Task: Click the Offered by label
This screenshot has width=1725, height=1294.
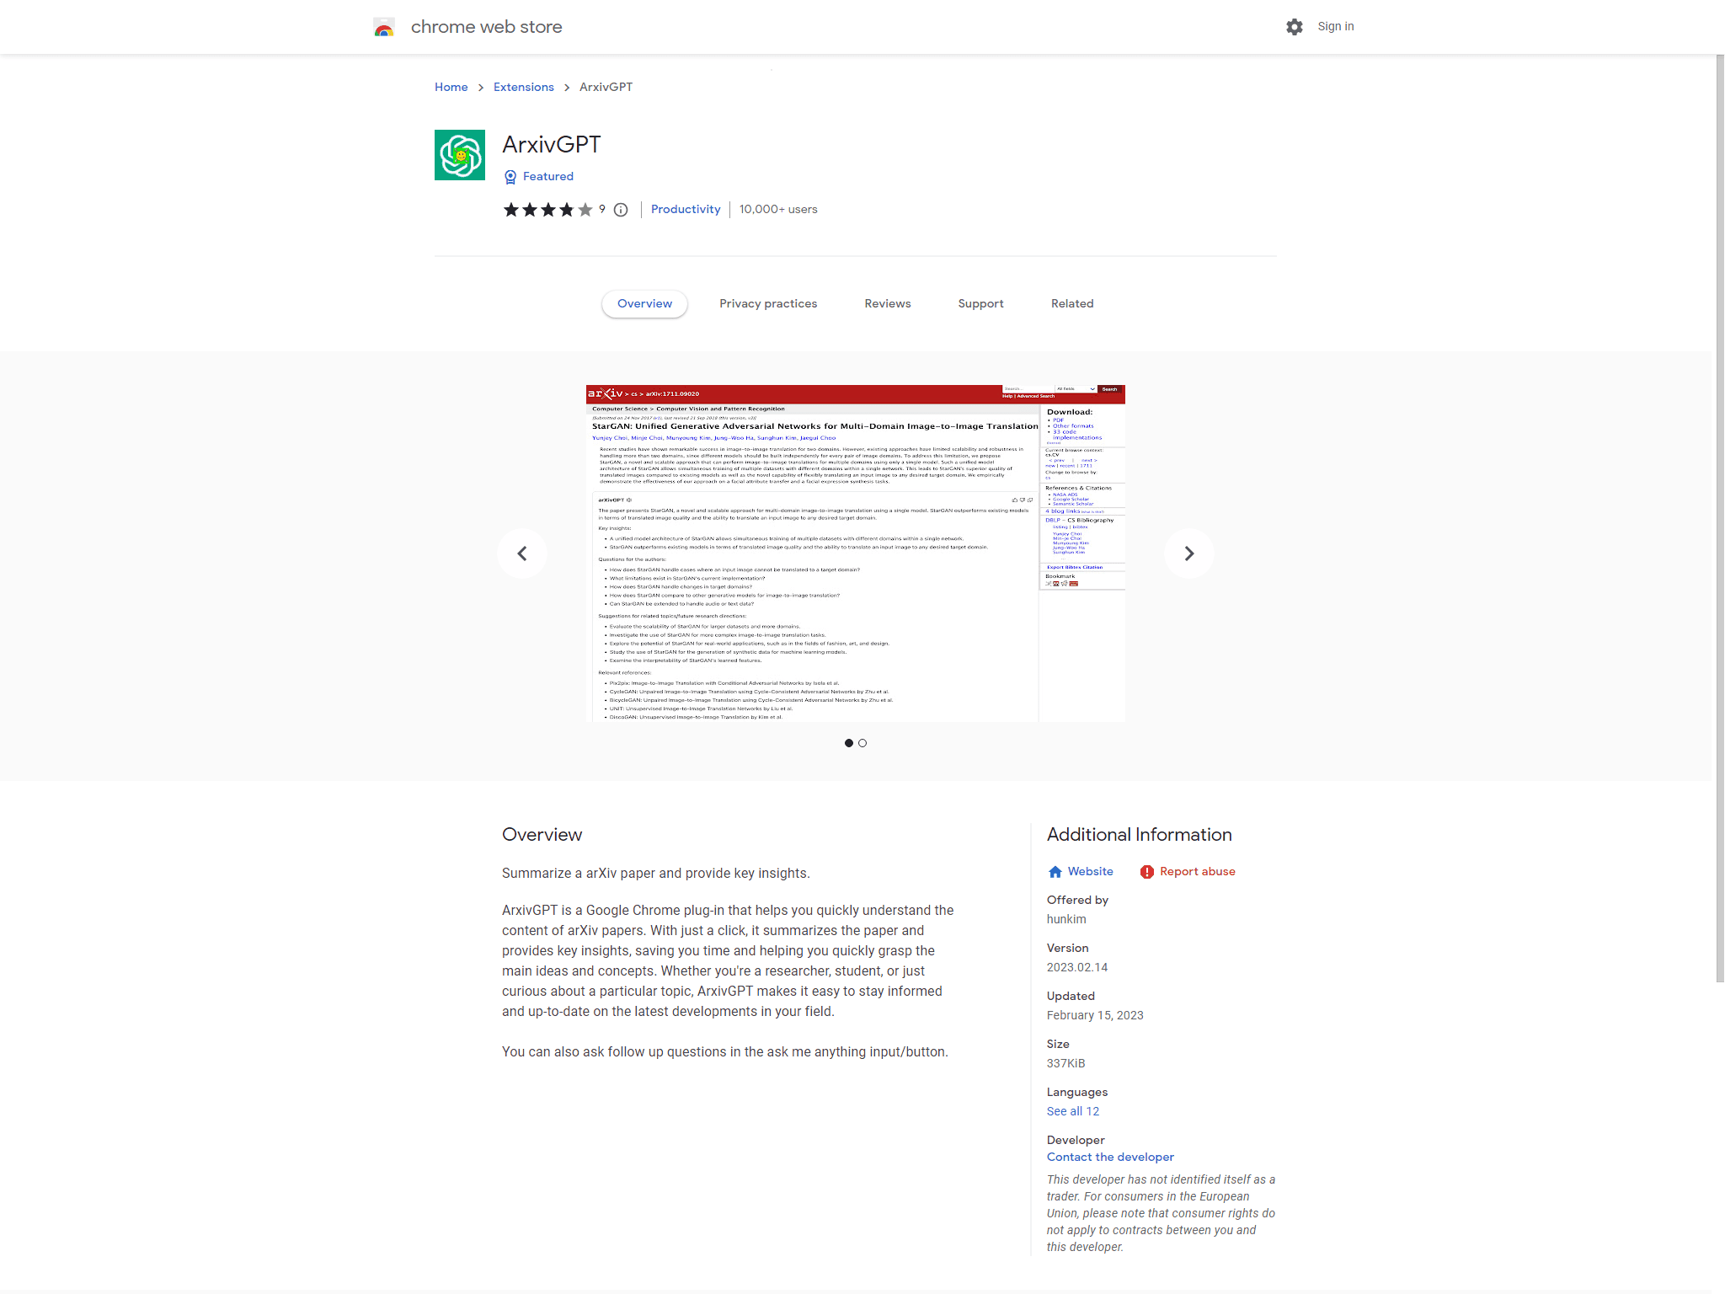Action: coord(1077,901)
